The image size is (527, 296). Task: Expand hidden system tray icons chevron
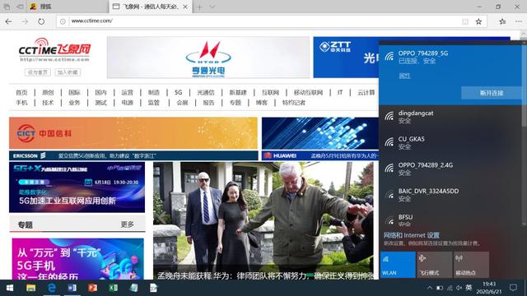pyautogui.click(x=429, y=288)
